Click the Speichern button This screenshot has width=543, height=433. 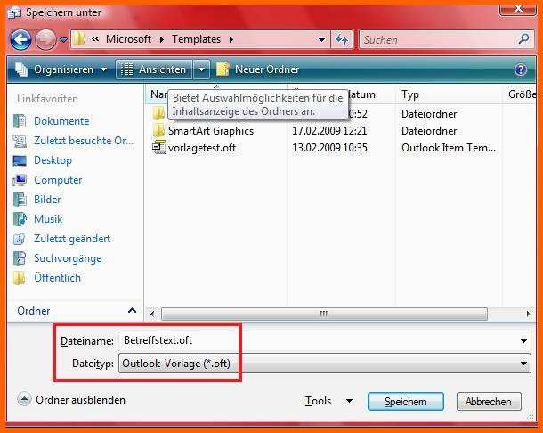click(x=406, y=402)
